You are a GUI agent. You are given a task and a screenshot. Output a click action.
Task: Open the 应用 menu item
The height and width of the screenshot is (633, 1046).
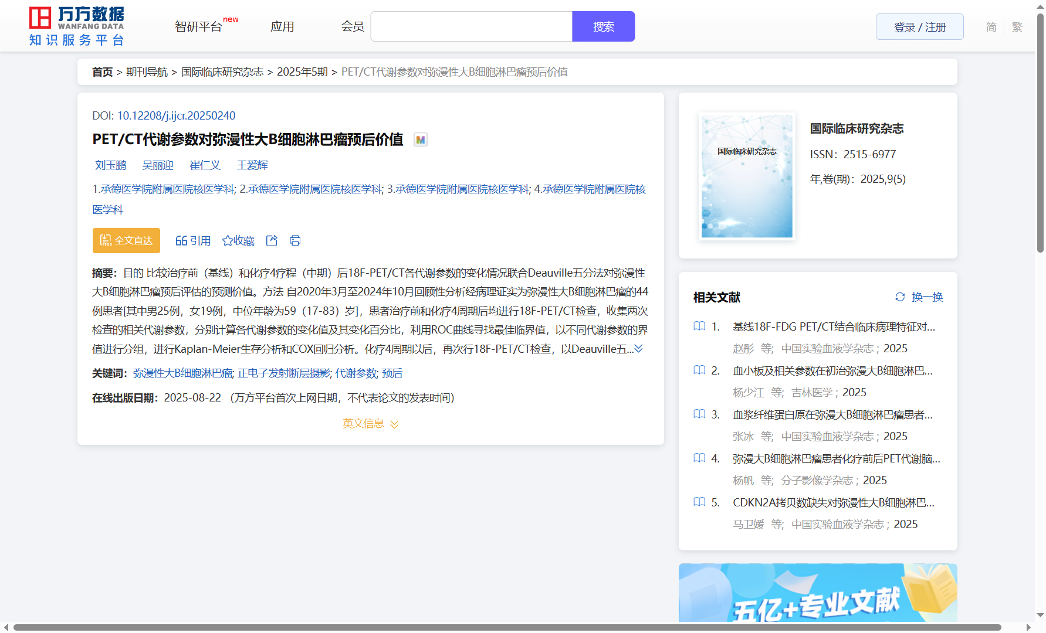coord(282,27)
